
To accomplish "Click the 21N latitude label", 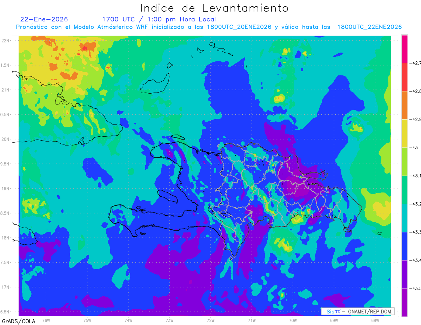I will (x=5, y=90).
